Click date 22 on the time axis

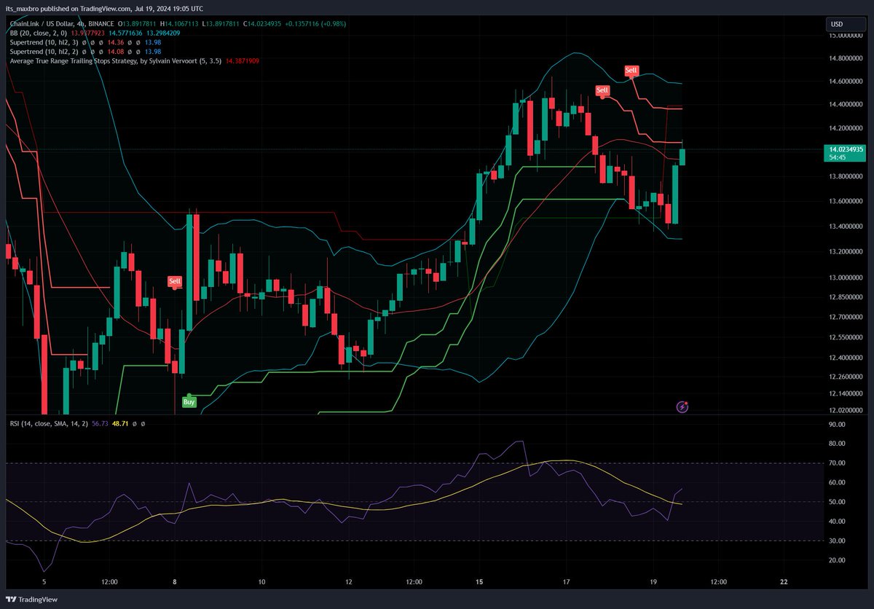pyautogui.click(x=784, y=582)
